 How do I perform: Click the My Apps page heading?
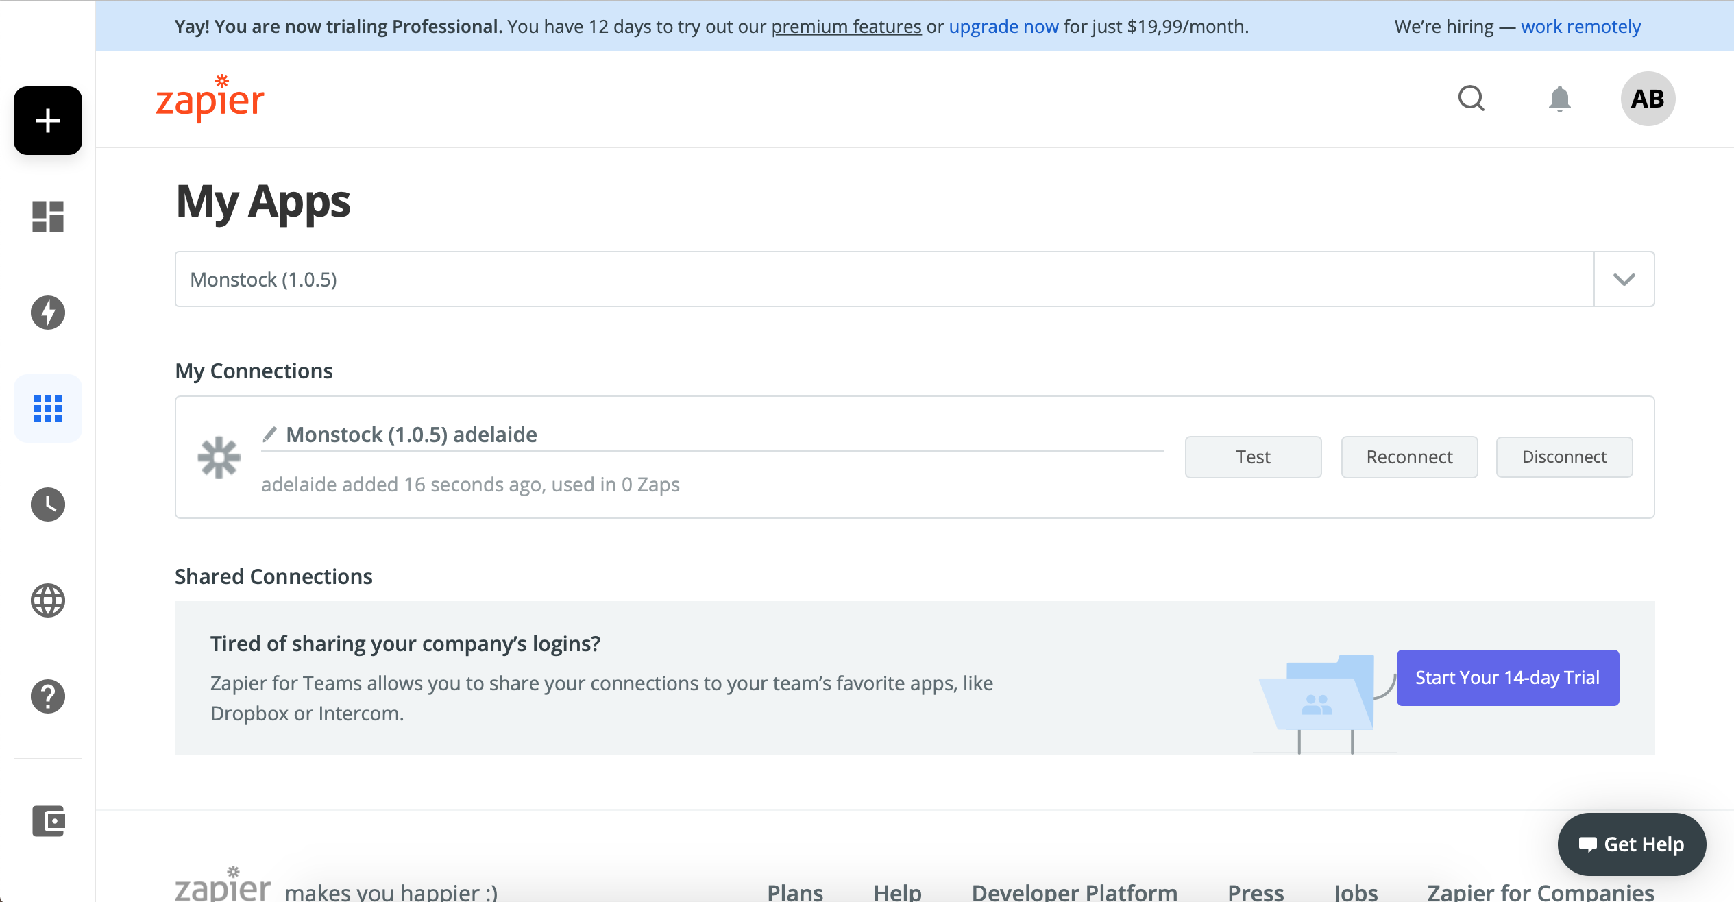[263, 202]
